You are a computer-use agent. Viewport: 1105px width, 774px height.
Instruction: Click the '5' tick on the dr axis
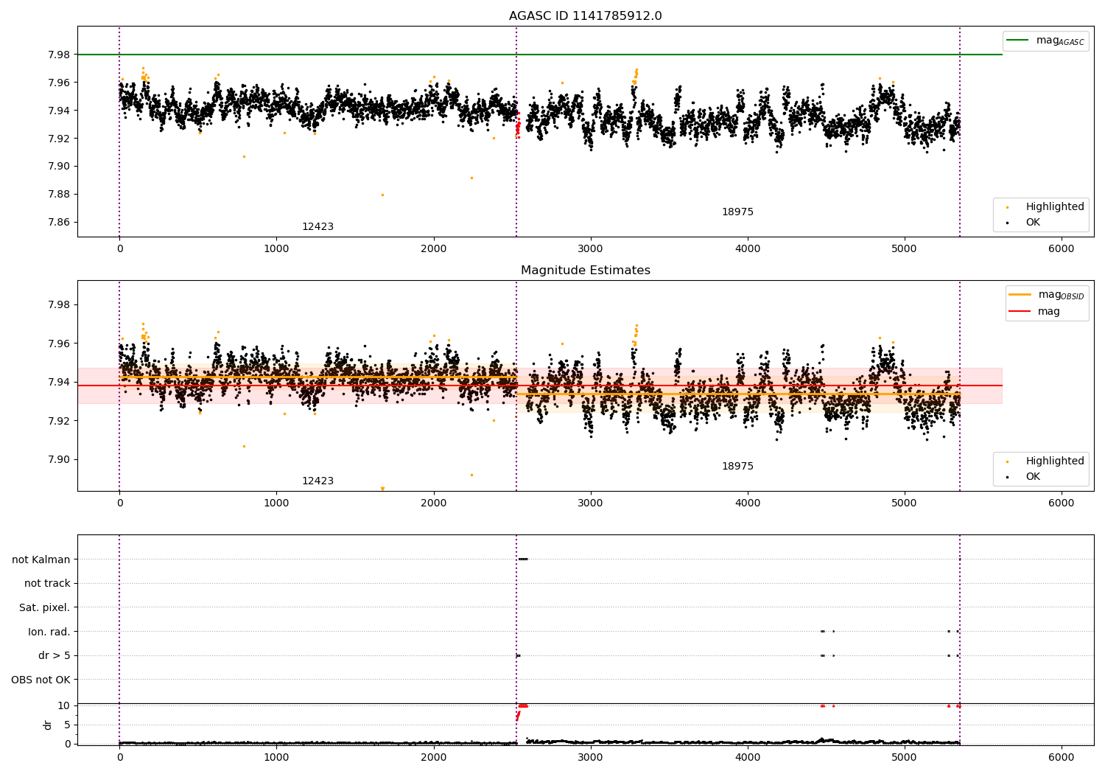[67, 725]
